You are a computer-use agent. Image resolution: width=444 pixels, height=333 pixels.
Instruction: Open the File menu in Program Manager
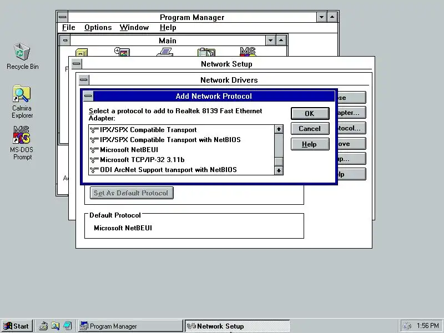tap(68, 27)
